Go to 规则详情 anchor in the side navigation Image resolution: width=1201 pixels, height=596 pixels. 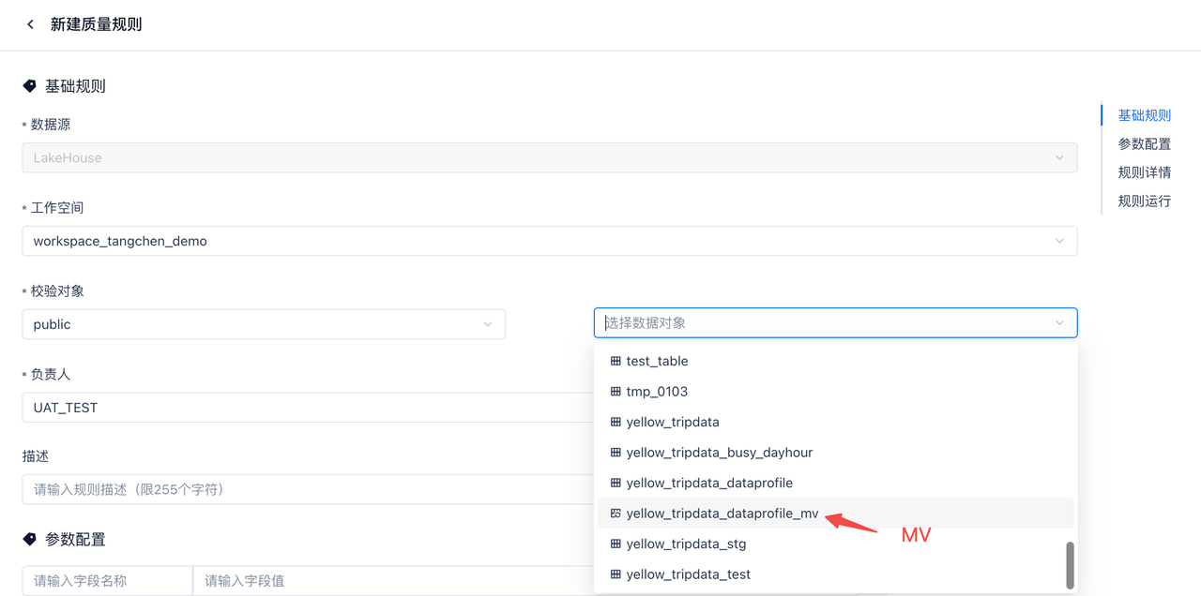point(1144,172)
